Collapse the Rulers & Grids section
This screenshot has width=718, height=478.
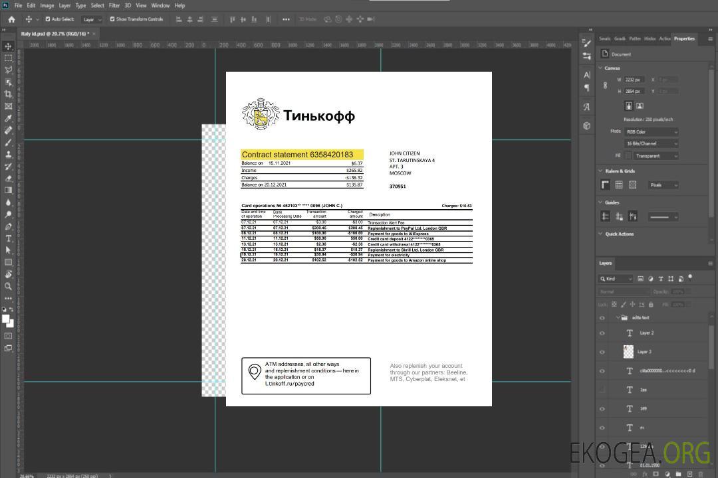tap(601, 171)
